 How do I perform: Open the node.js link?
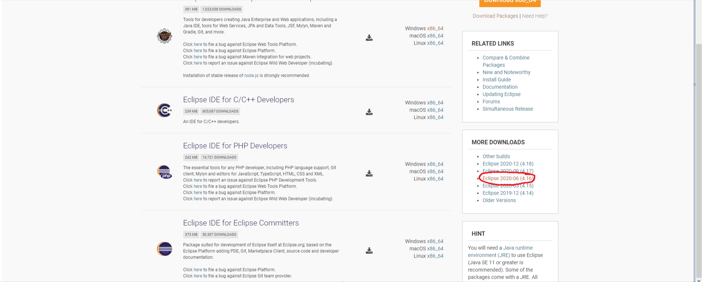pos(251,76)
